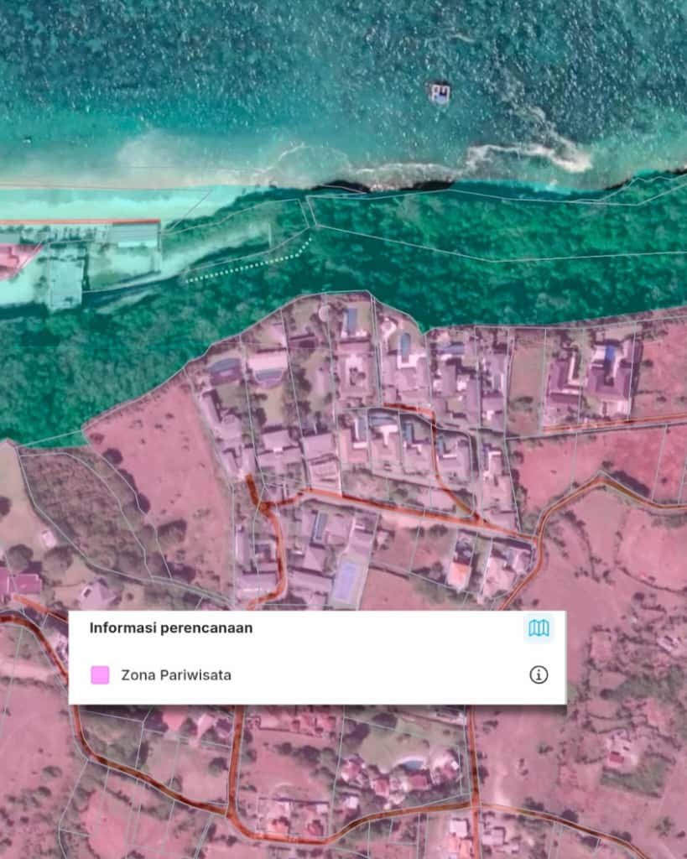Click the map layer icon in planning panel

[x=539, y=628]
